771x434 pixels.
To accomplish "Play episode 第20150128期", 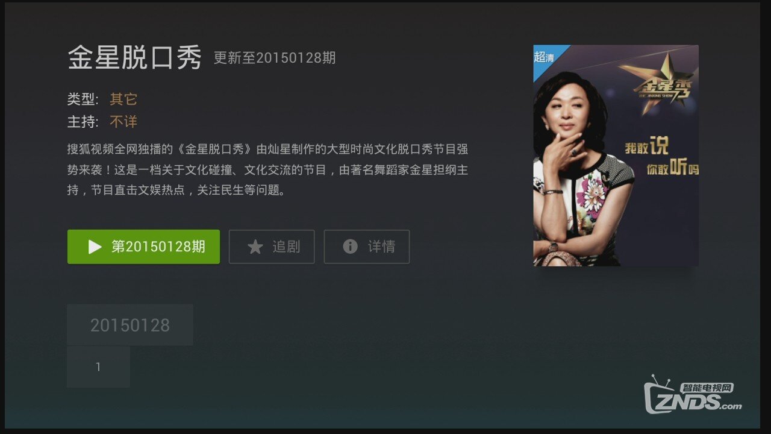I will 143,247.
